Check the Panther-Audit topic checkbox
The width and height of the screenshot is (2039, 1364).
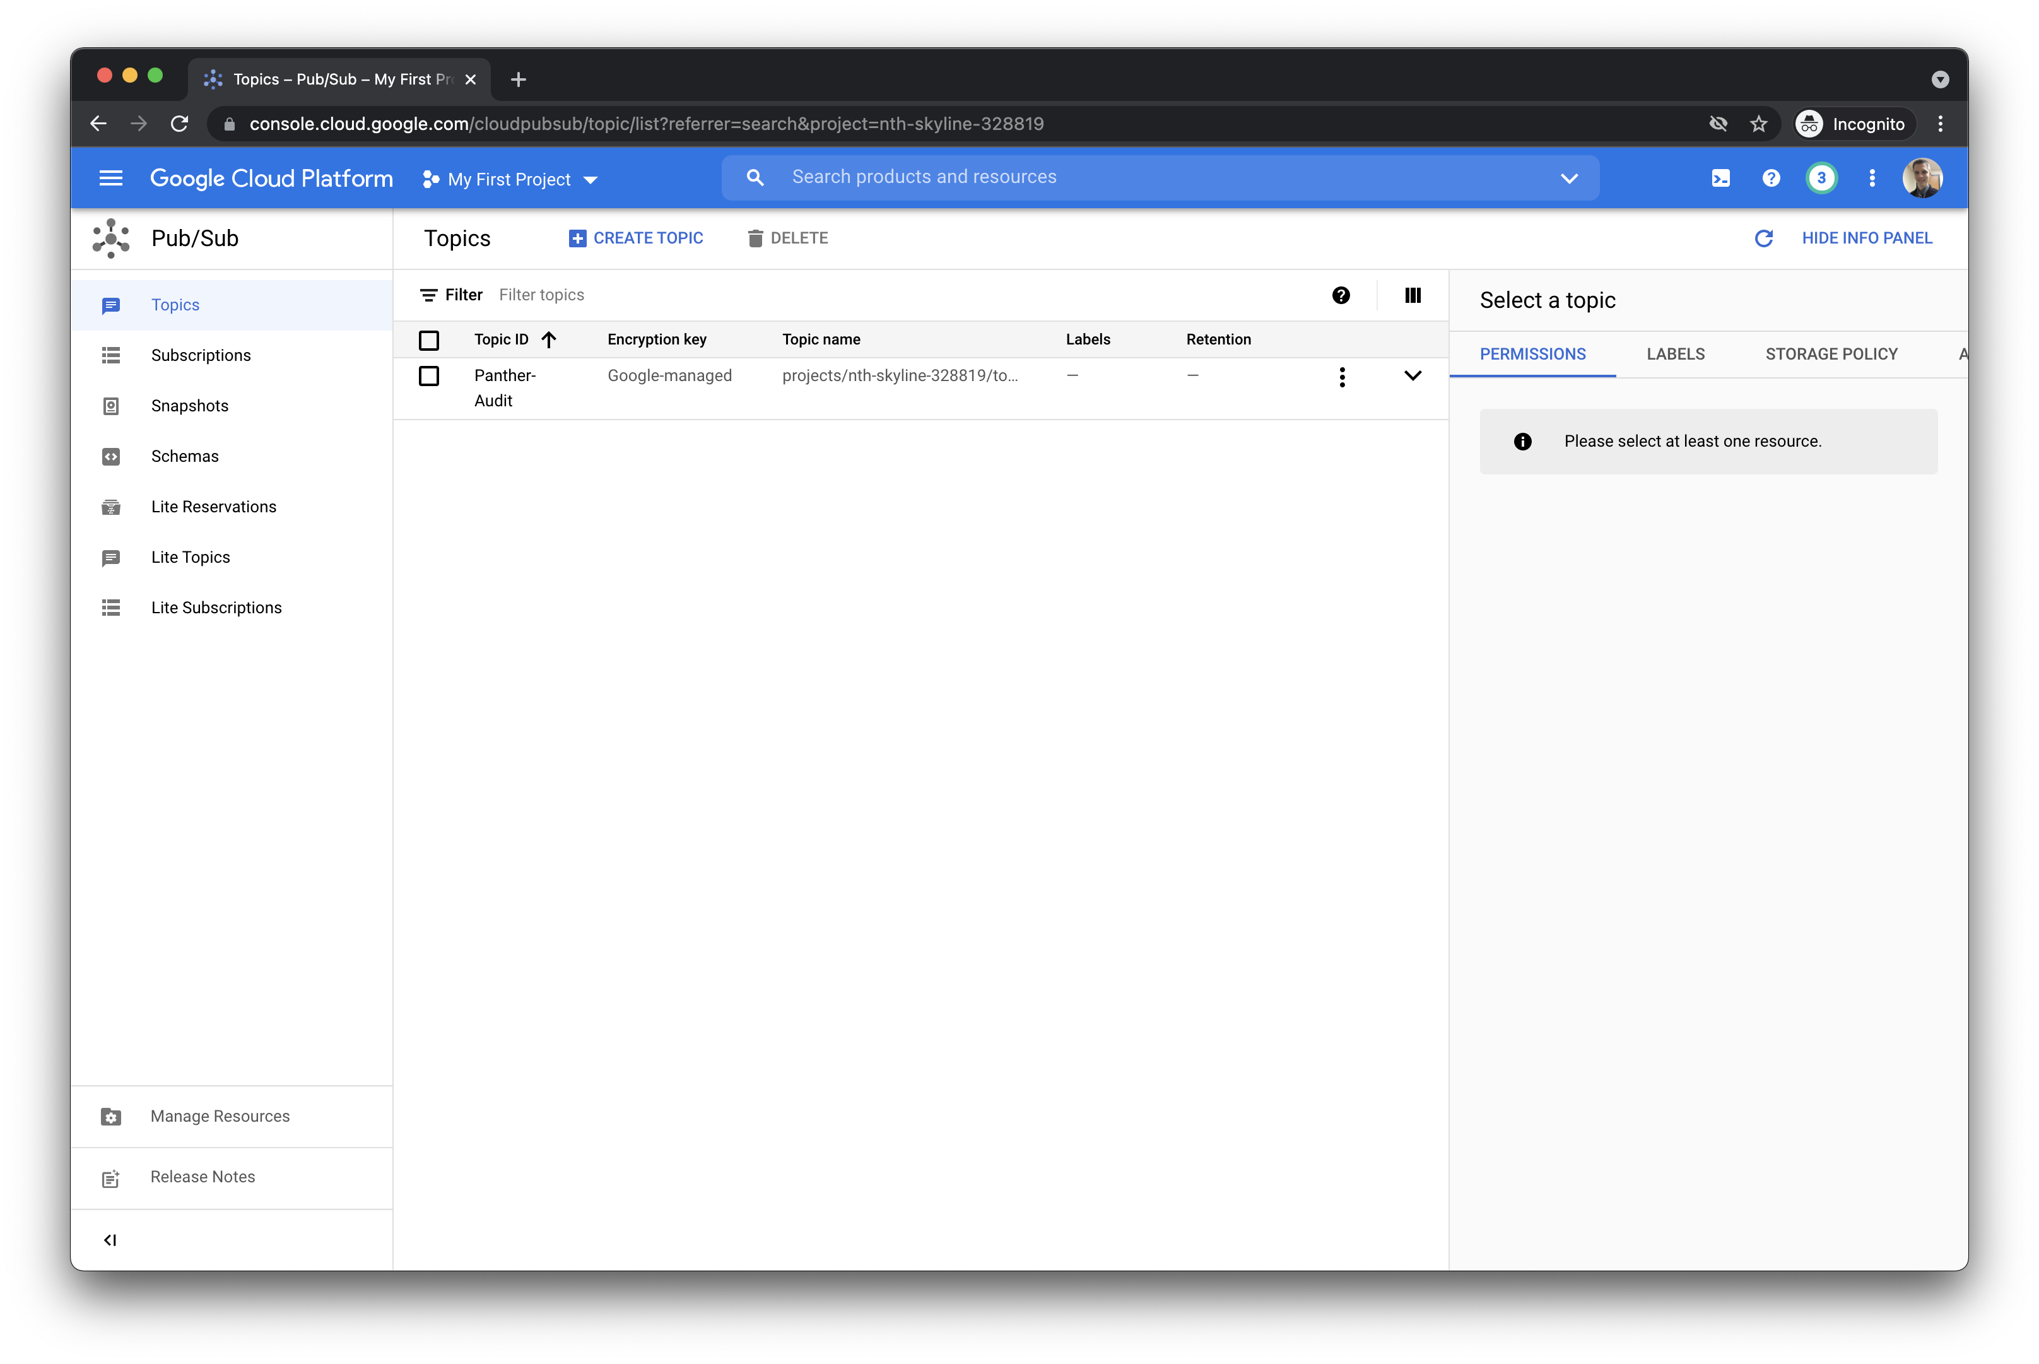[x=428, y=377]
